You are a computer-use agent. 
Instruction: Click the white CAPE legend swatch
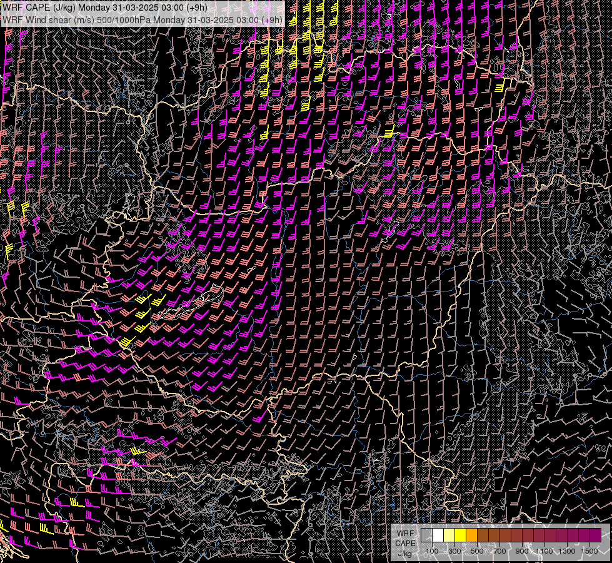[438, 535]
